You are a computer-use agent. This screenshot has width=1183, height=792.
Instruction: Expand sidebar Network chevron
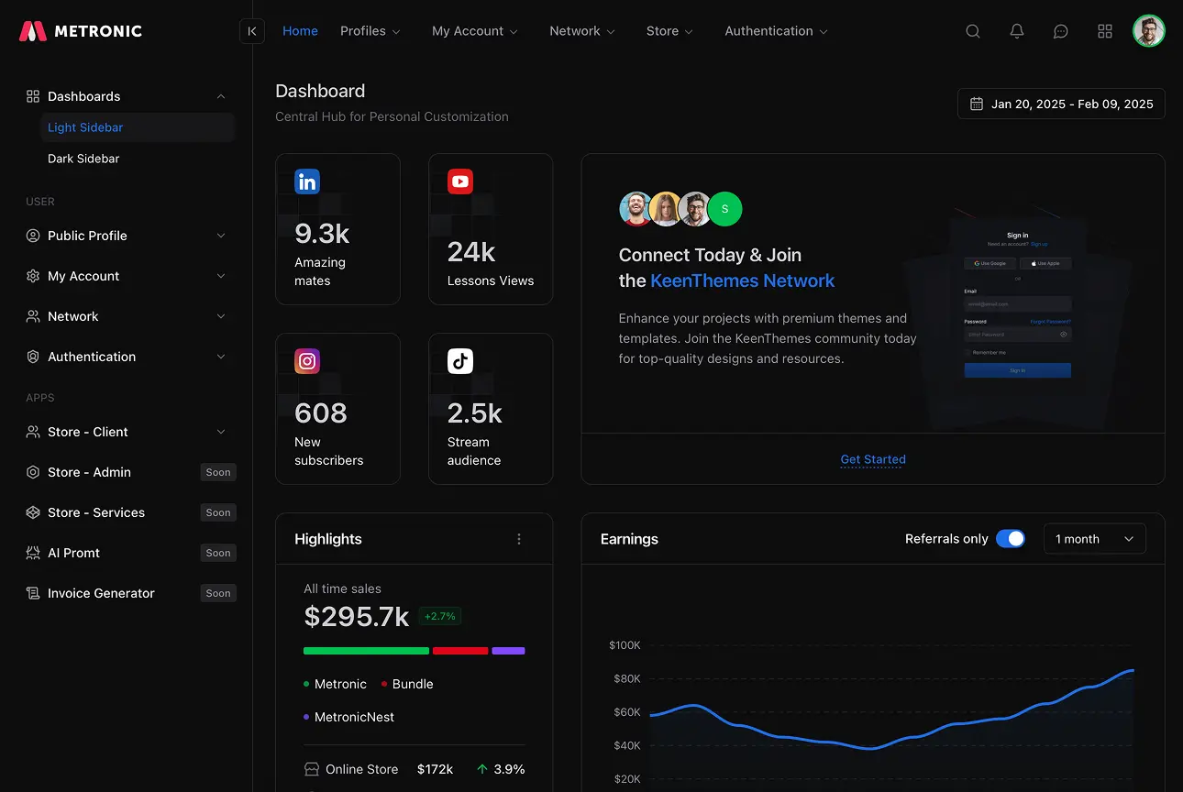pyautogui.click(x=221, y=316)
